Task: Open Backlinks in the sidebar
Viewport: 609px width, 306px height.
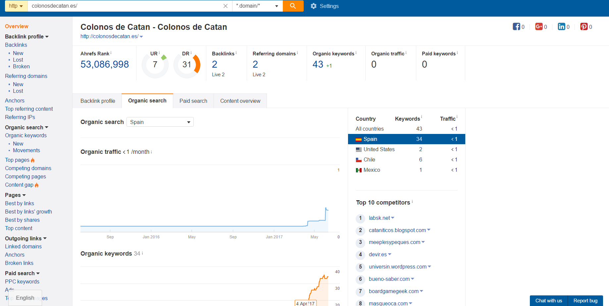Action: click(x=16, y=45)
